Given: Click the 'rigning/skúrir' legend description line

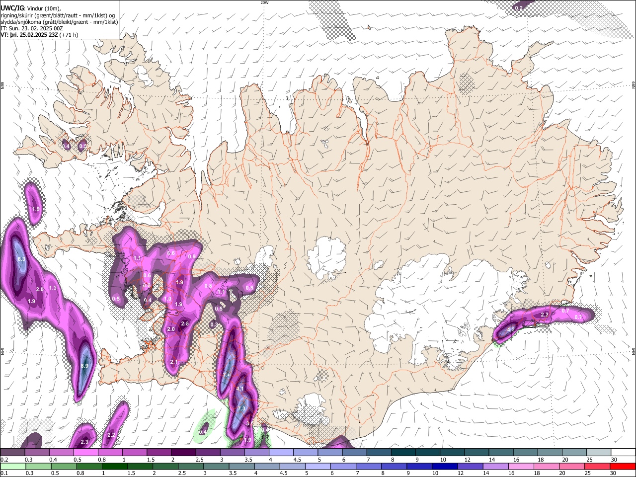Looking at the screenshot, I should tap(58, 15).
